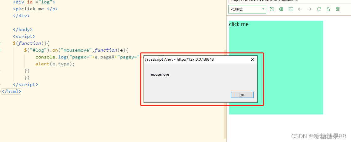Click the '$("#log").on("mousemove"' code line
The height and width of the screenshot is (142, 351).
[x=76, y=50]
